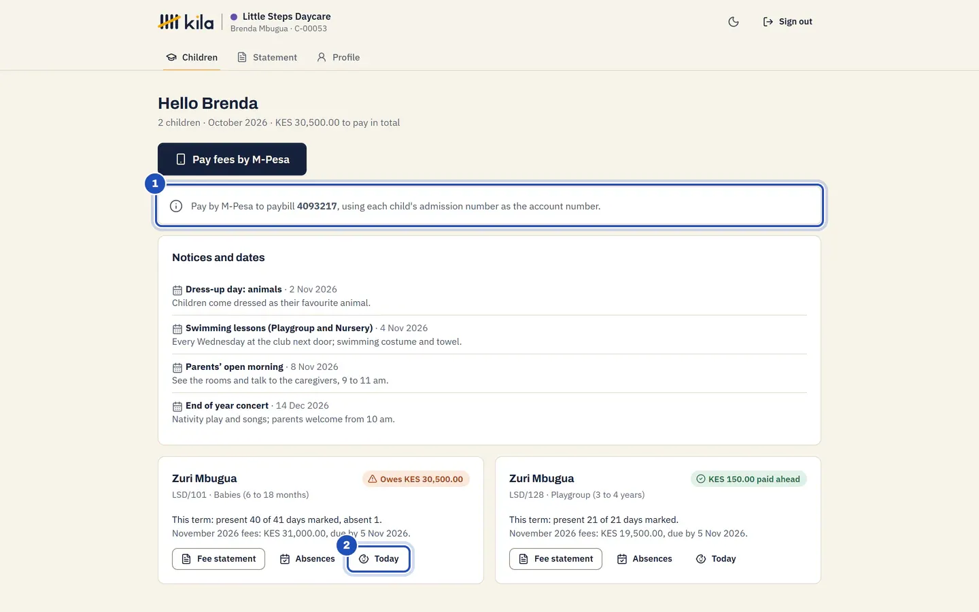979x612 pixels.
Task: Click "Brenda Mbugua · C-00053" in the header
Action: click(279, 29)
